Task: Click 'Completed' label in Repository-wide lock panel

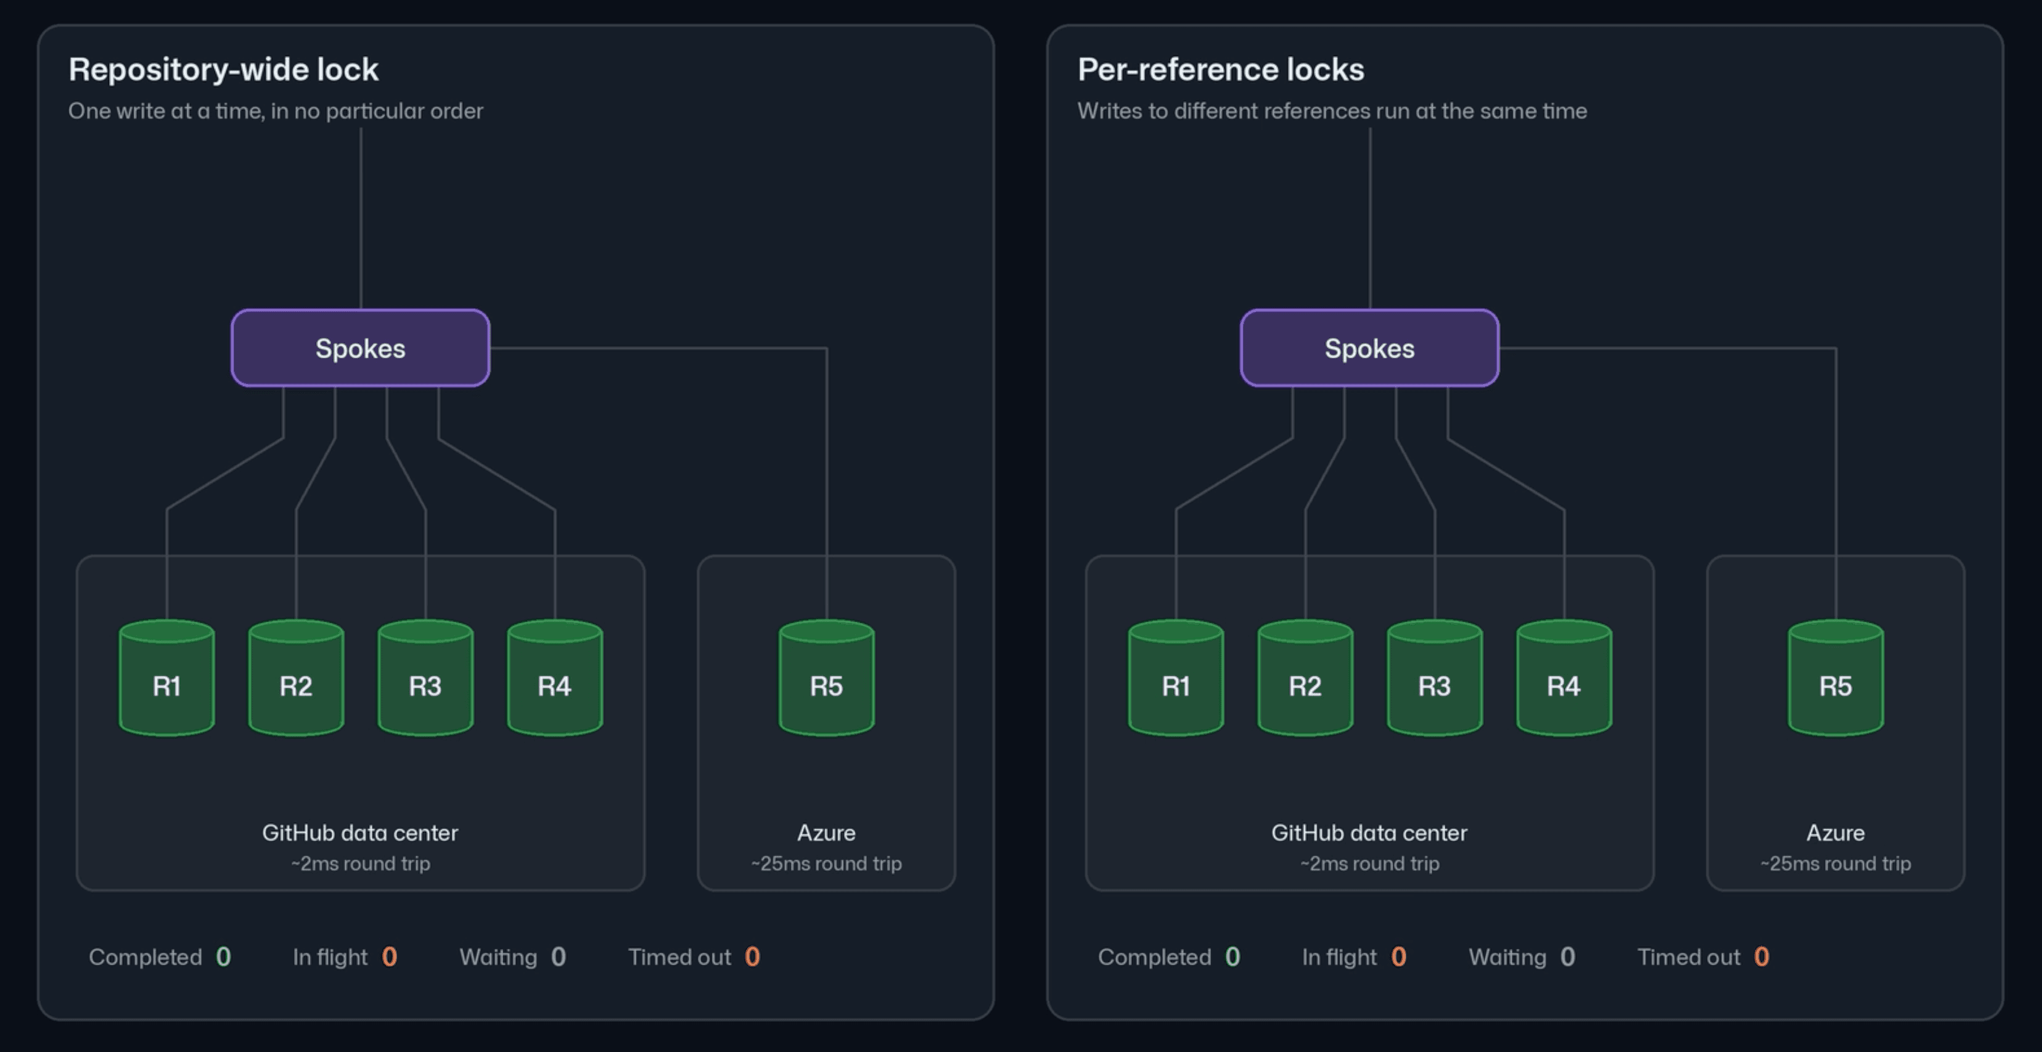Action: coord(145,957)
